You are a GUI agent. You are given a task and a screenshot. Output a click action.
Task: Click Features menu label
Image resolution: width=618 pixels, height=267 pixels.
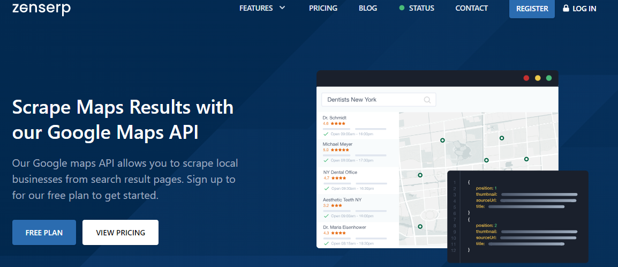click(x=256, y=8)
